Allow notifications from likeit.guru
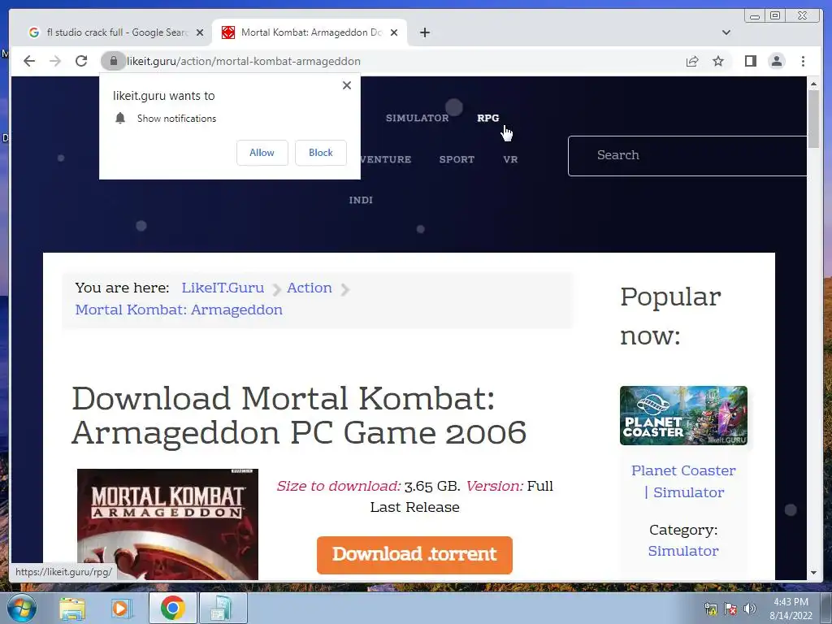Screen dimensions: 832x624 (x=262, y=153)
